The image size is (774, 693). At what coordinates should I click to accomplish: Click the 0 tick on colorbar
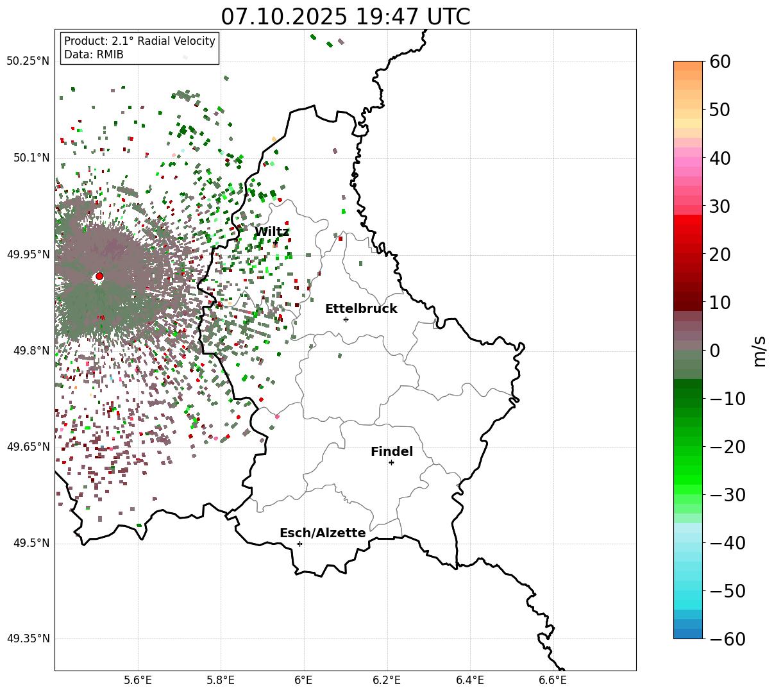coord(715,351)
